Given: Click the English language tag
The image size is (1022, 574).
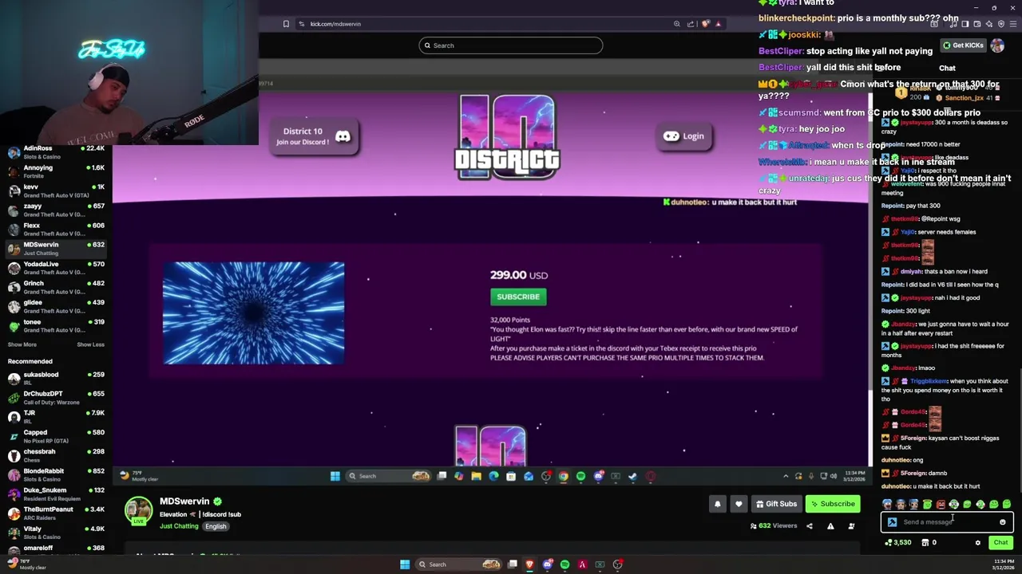Looking at the screenshot, I should [x=216, y=526].
